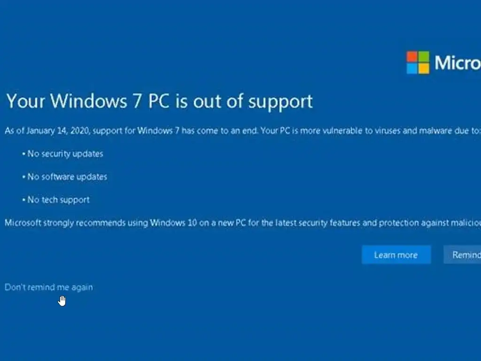481x361 pixels.
Task: Click 'support for Windows 7 has come to an end'
Action: (175, 131)
